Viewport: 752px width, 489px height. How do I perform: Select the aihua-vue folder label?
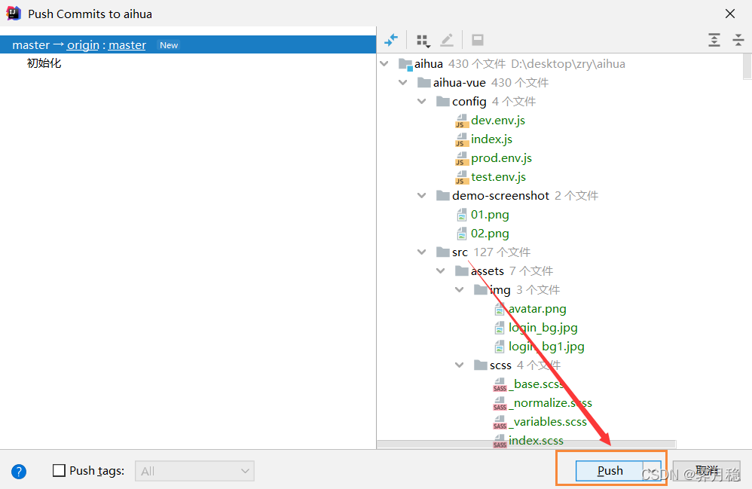[x=460, y=83]
